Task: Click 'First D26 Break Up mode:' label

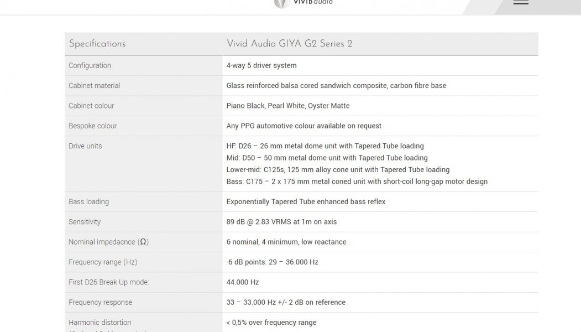Action: click(x=108, y=282)
